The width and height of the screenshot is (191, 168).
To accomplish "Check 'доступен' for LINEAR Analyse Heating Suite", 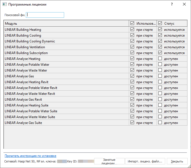I will (160, 105).
